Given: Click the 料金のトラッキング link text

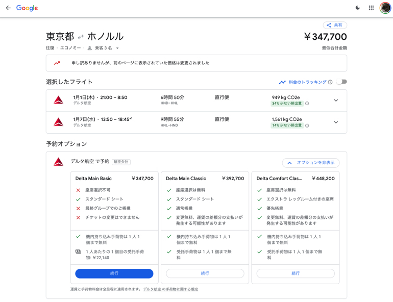Looking at the screenshot, I should pos(308,82).
